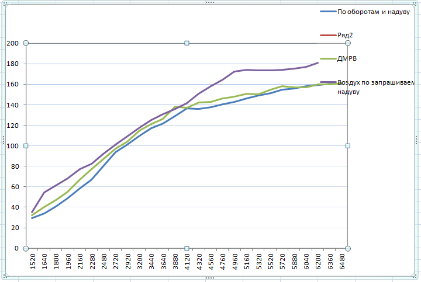Click the top-middle square plot area handle
The image size is (421, 282).
click(187, 43)
